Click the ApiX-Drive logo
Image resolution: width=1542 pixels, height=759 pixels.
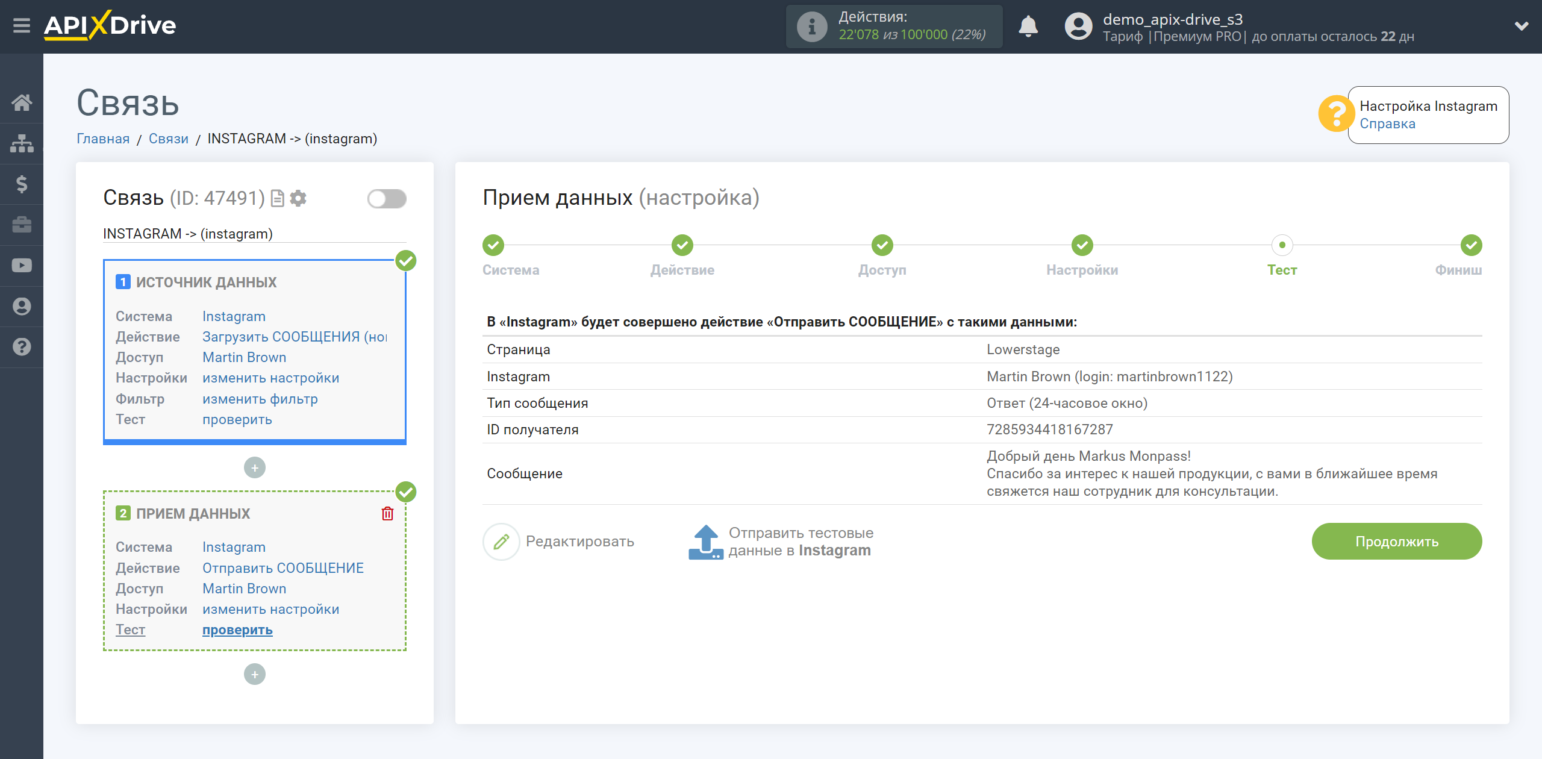[x=110, y=25]
